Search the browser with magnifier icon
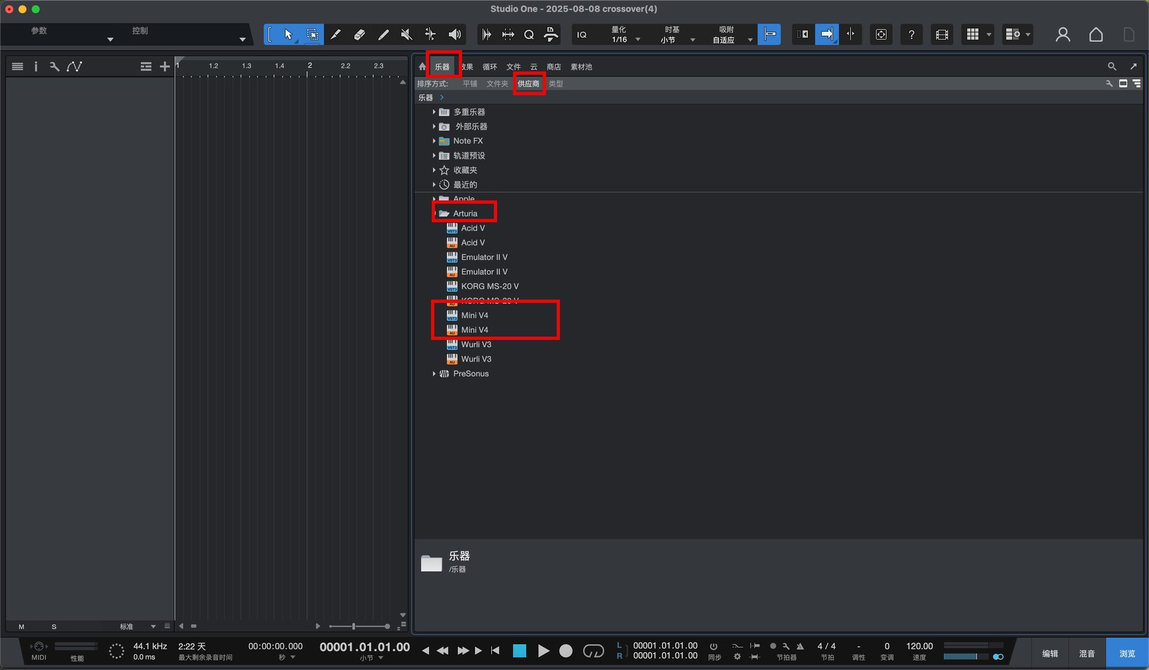Image resolution: width=1149 pixels, height=670 pixels. click(1111, 66)
